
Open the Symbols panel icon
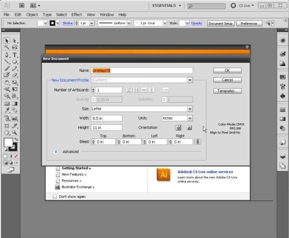point(282,96)
